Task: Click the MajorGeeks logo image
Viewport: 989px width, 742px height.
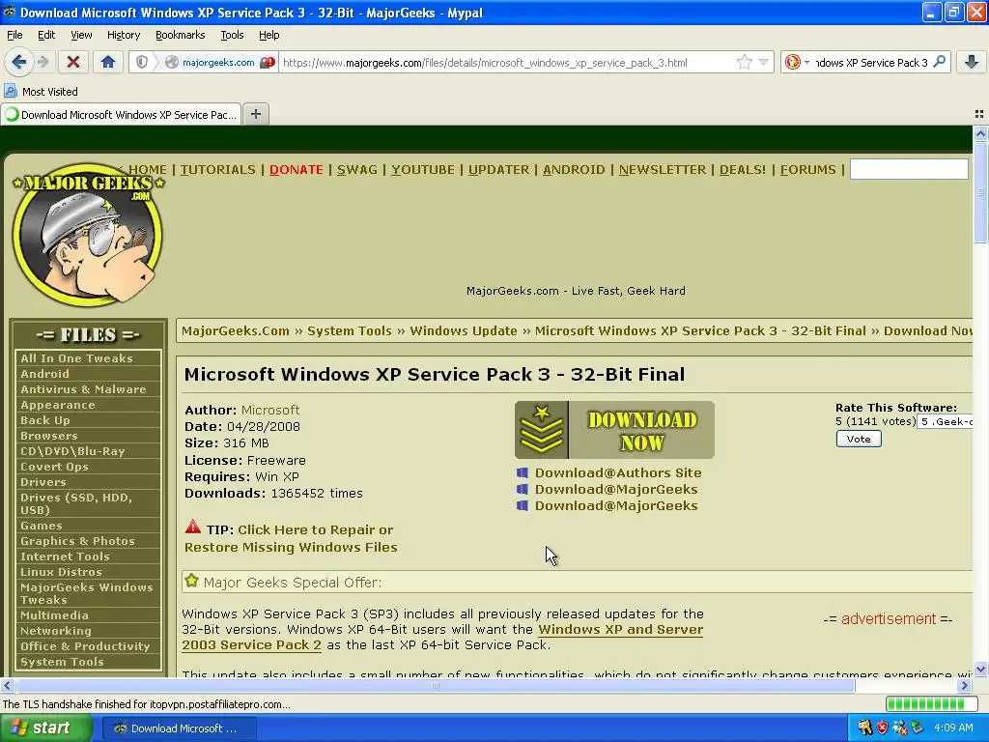Action: point(88,234)
